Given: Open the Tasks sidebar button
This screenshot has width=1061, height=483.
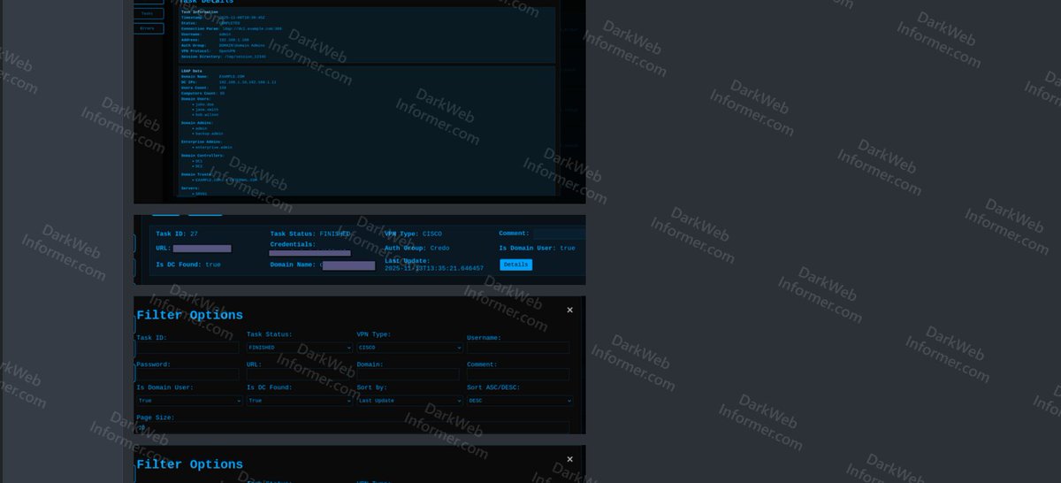Looking at the screenshot, I should coord(148,13).
